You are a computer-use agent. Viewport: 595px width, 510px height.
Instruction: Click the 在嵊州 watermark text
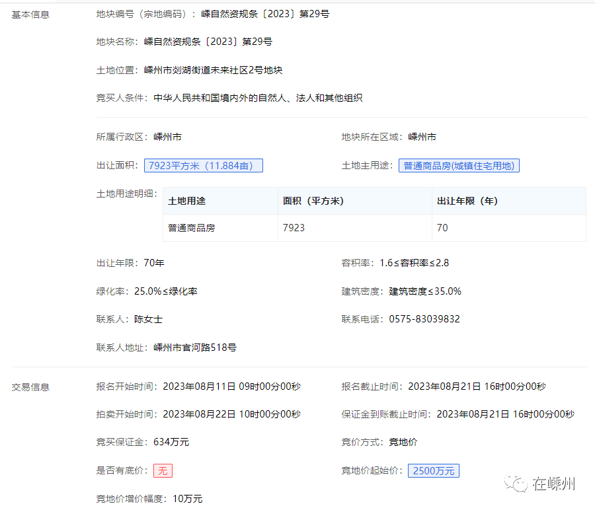553,484
